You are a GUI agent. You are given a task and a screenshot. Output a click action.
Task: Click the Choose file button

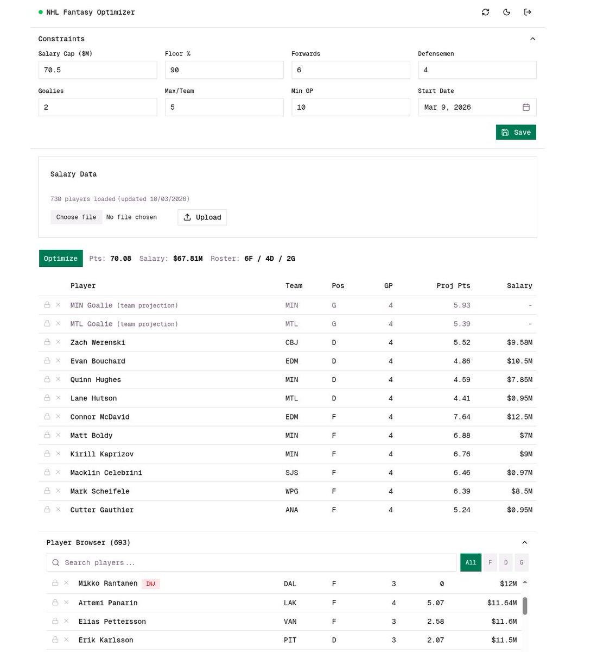click(x=76, y=217)
